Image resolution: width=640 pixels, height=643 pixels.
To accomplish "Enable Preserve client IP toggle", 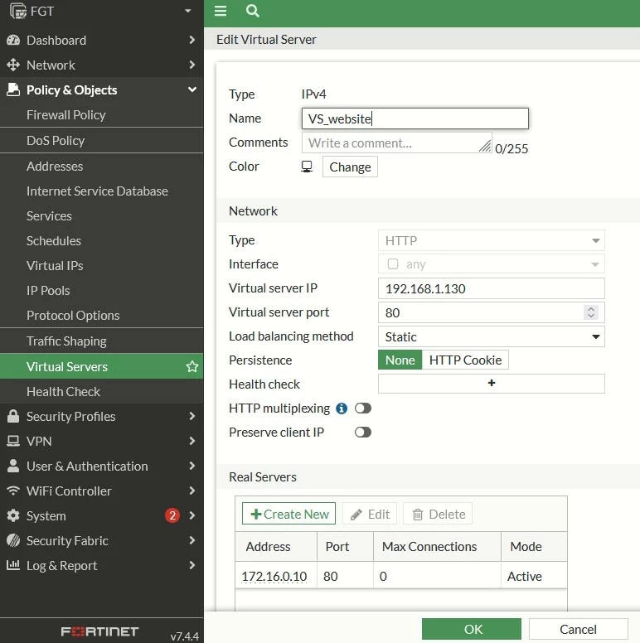I will click(x=363, y=433).
